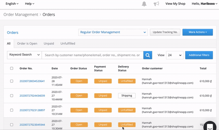Click the 2020-07-27 10:31AM date cell
The image size is (219, 130).
tap(57, 110)
